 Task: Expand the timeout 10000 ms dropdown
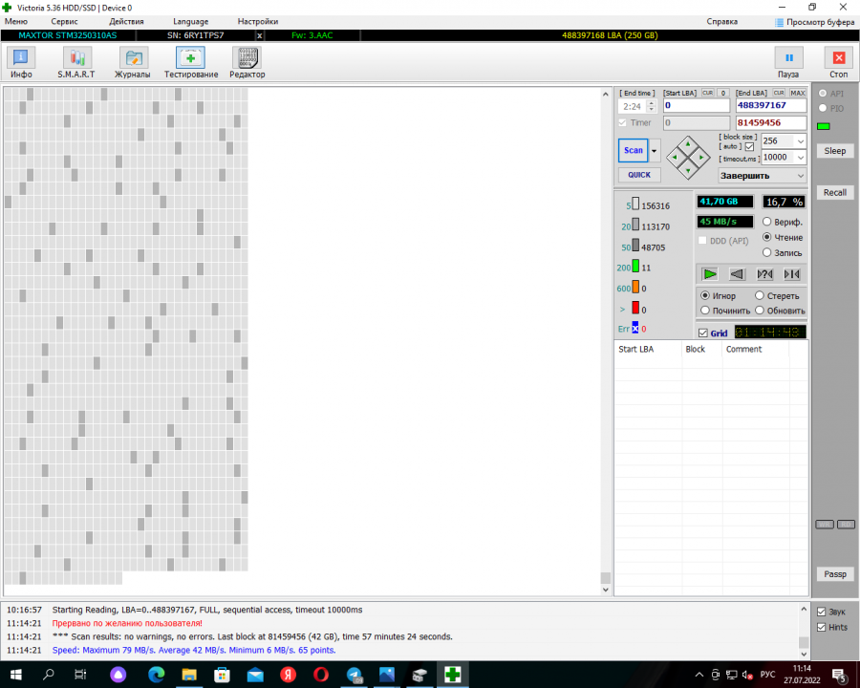(800, 158)
